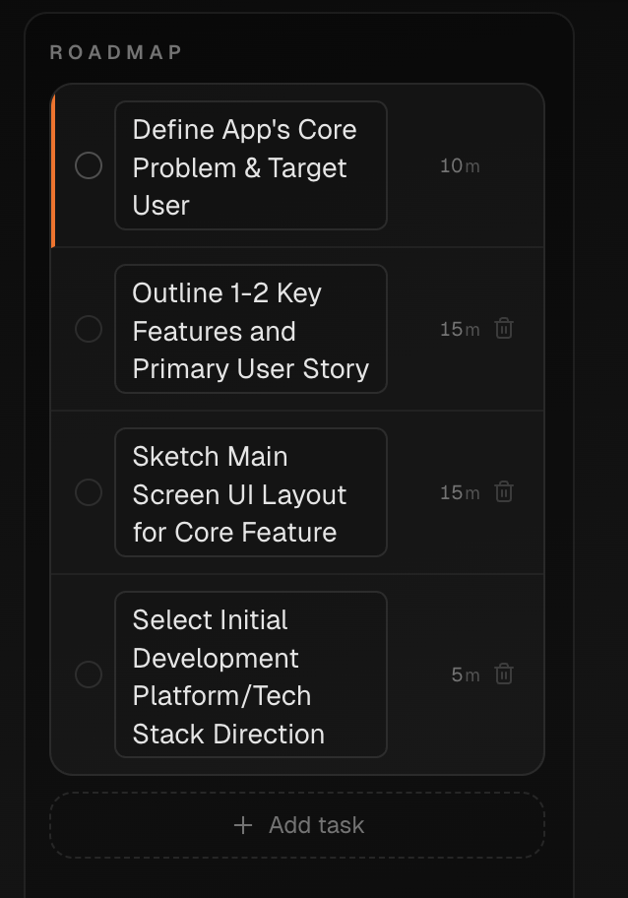Edit the Select Initial Development Platform title
The width and height of the screenshot is (628, 898).
[x=251, y=674]
